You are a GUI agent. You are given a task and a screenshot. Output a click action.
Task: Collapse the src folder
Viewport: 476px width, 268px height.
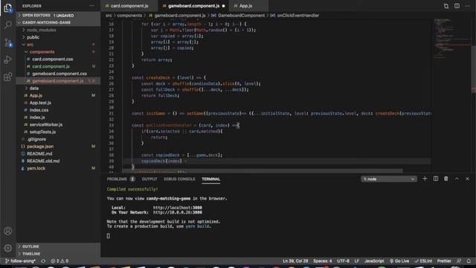[58, 45]
